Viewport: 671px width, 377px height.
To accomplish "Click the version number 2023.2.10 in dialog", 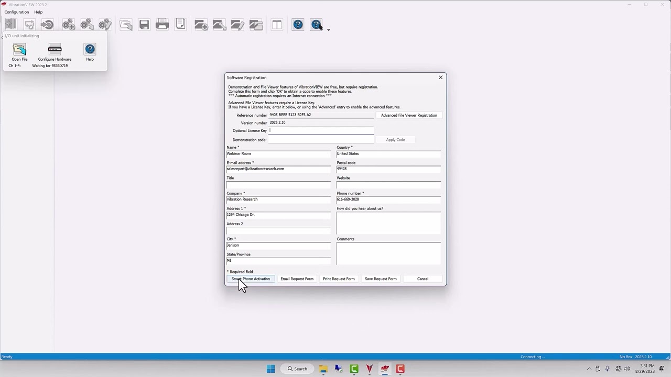I will pyautogui.click(x=277, y=123).
